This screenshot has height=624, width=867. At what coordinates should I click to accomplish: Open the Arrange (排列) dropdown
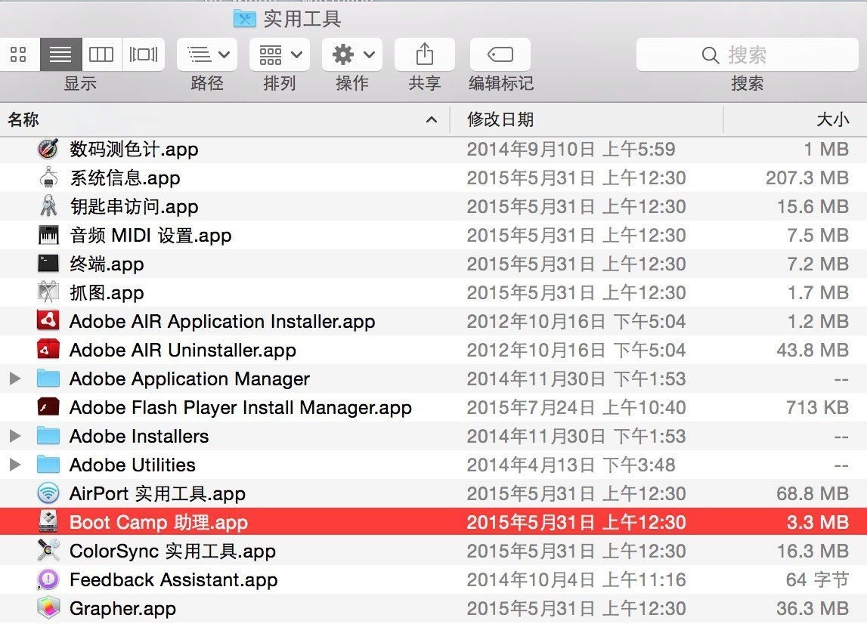pyautogui.click(x=279, y=54)
